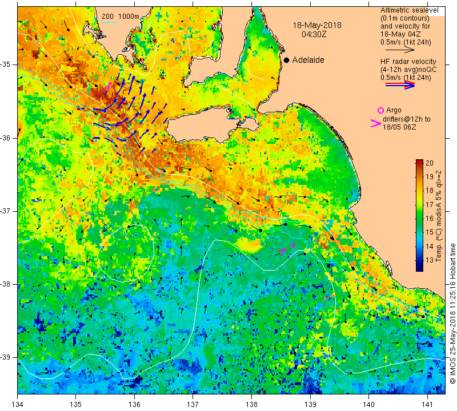The height and width of the screenshot is (411, 457).
Task: Click the colour bar value 19
Action: coord(430,176)
